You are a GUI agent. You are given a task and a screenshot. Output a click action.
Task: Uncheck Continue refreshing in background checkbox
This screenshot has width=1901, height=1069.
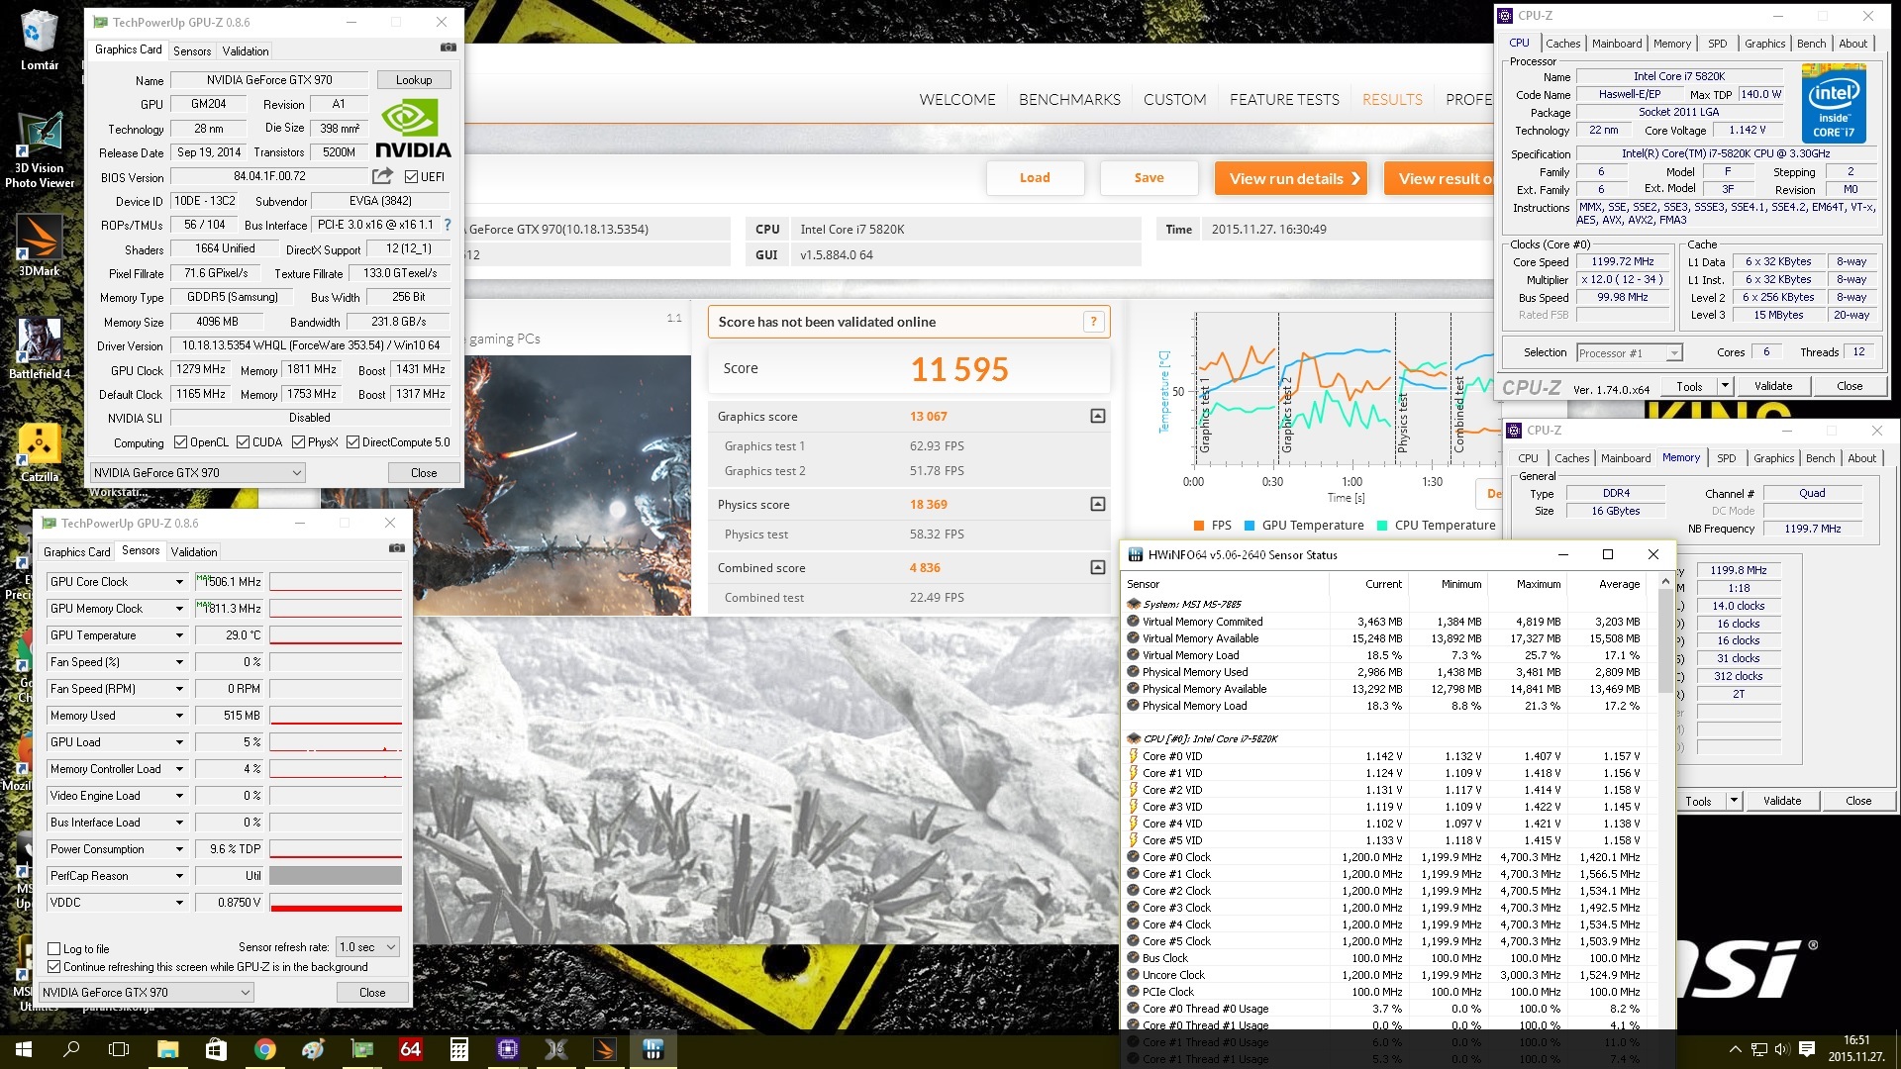click(54, 967)
